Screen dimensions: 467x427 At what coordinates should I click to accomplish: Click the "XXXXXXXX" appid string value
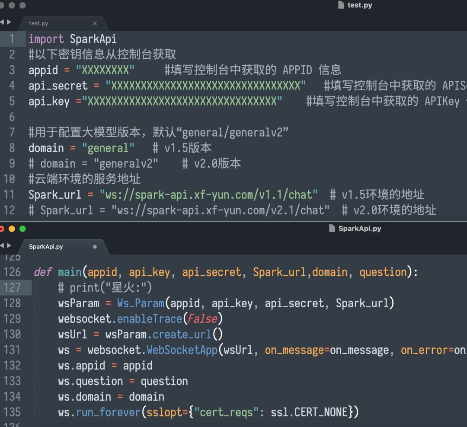point(105,70)
